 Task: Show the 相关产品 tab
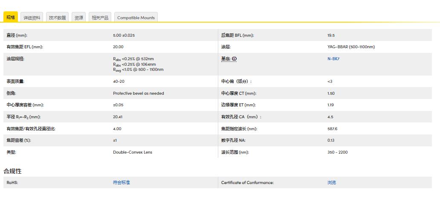pyautogui.click(x=100, y=17)
